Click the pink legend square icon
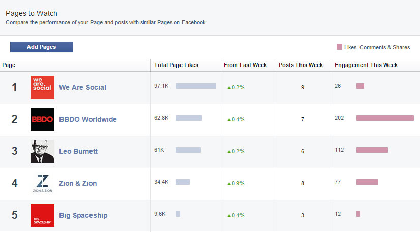Viewport: 420px width, 232px height. (339, 47)
